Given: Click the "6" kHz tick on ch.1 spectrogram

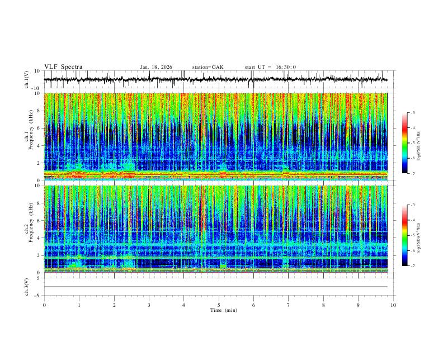Looking at the screenshot, I should coord(39,128).
